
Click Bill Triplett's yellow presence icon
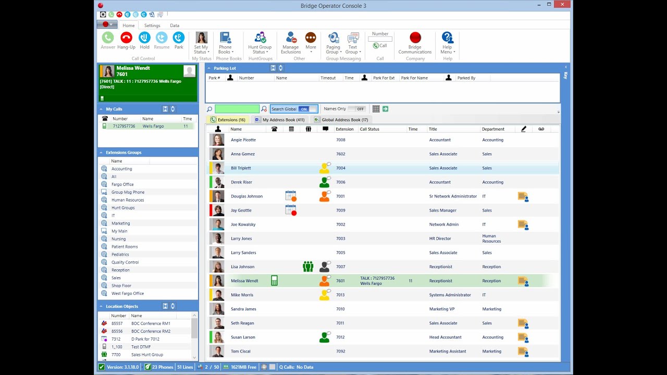(325, 168)
